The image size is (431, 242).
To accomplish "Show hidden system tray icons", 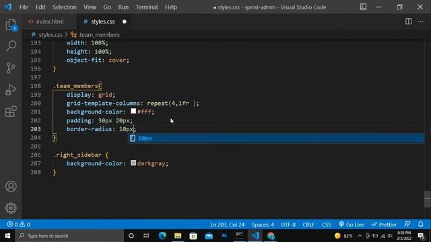I will [x=360, y=236].
